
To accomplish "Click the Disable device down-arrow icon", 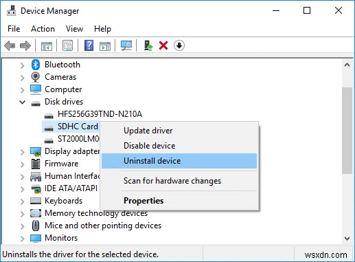I will click(179, 45).
